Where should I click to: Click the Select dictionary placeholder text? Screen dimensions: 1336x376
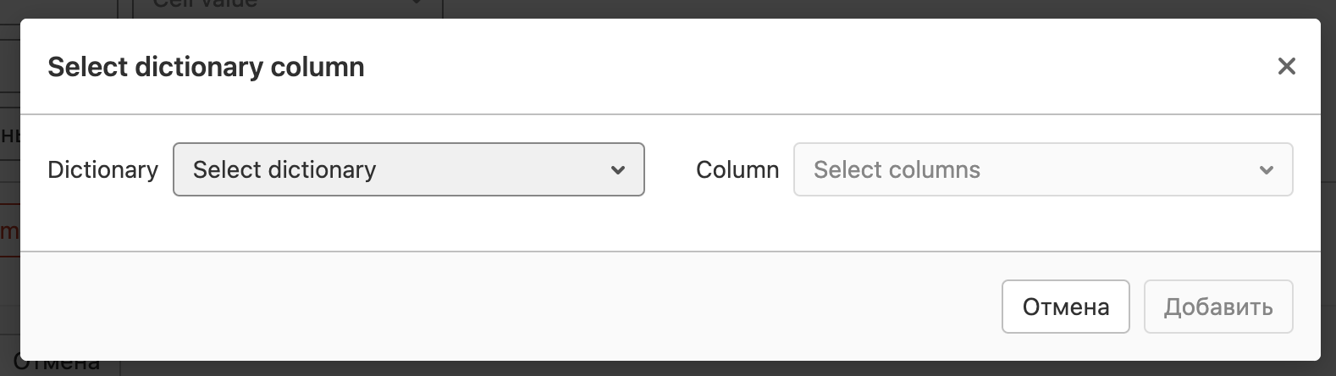tap(284, 170)
